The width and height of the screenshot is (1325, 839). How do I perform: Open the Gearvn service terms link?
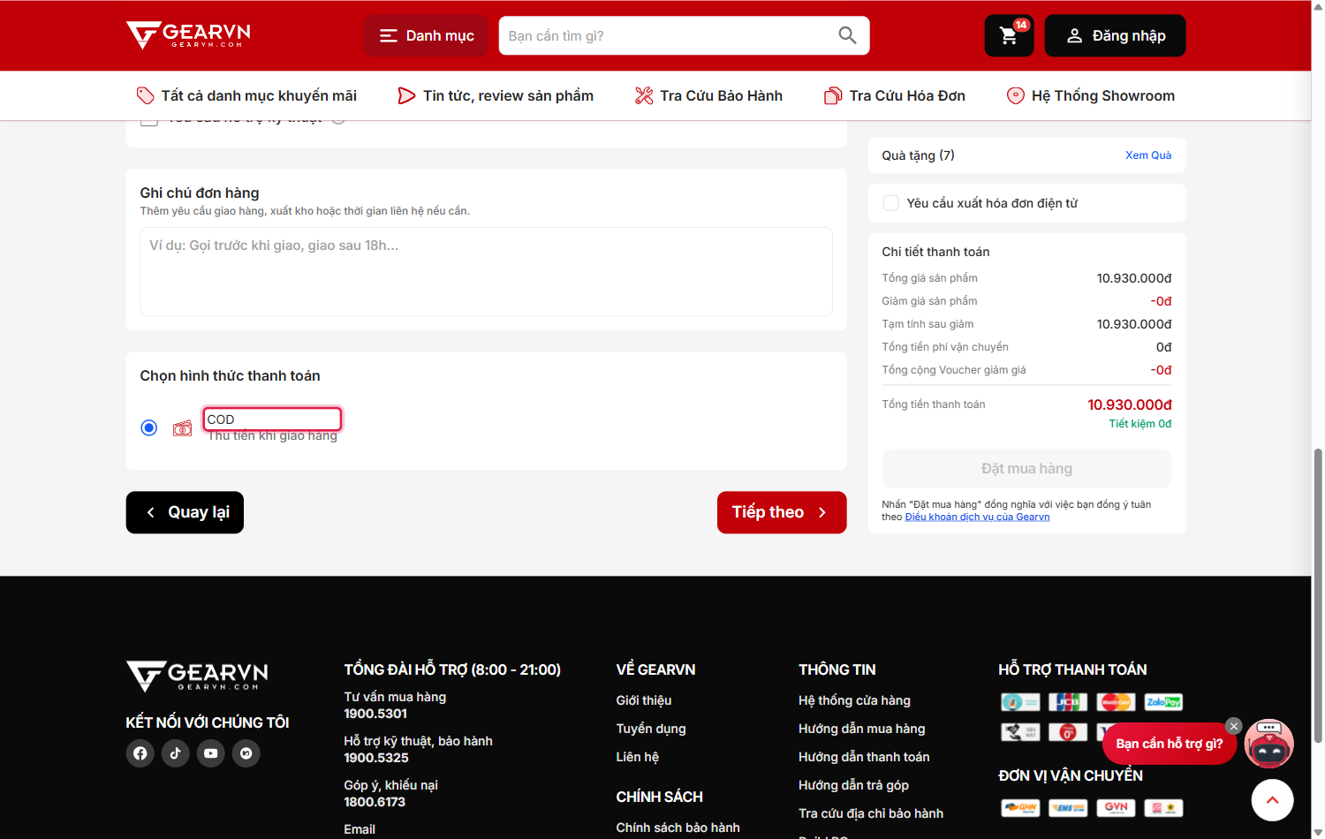(x=977, y=518)
